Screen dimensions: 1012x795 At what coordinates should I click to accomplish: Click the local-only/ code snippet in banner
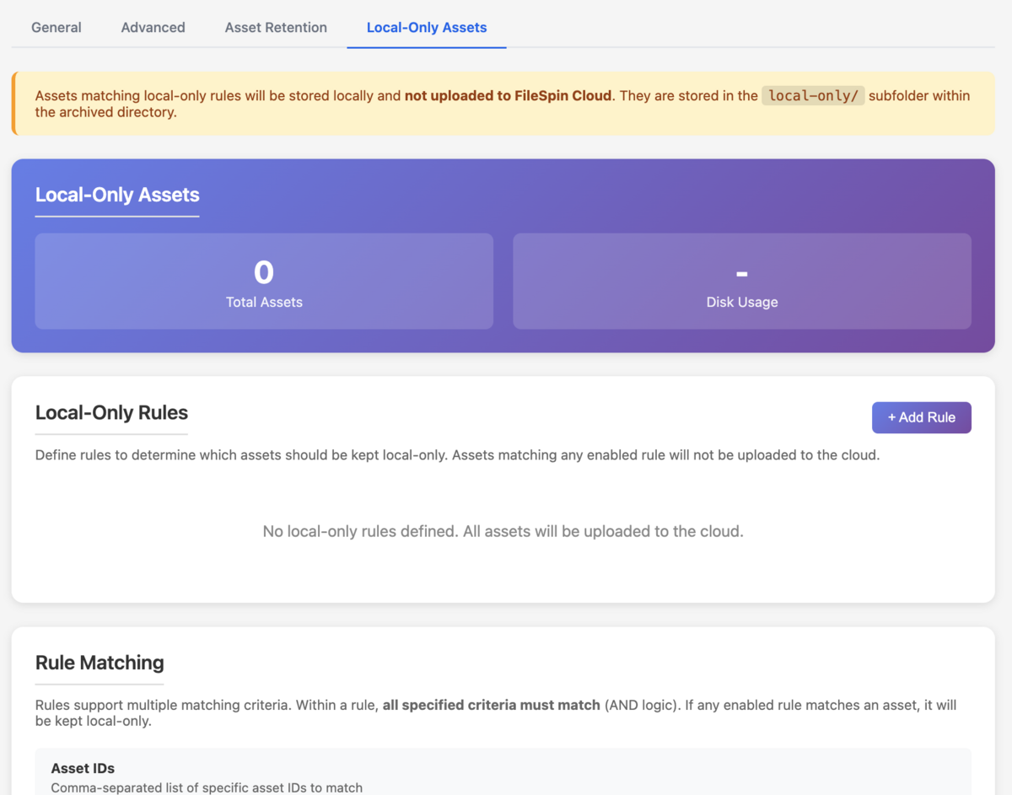tap(813, 95)
